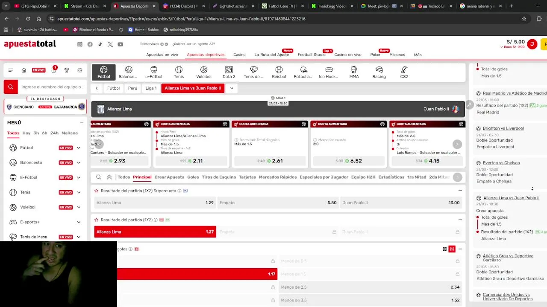Select the 24h time filter
Viewport: 547px width, 307px height.
(x=54, y=133)
